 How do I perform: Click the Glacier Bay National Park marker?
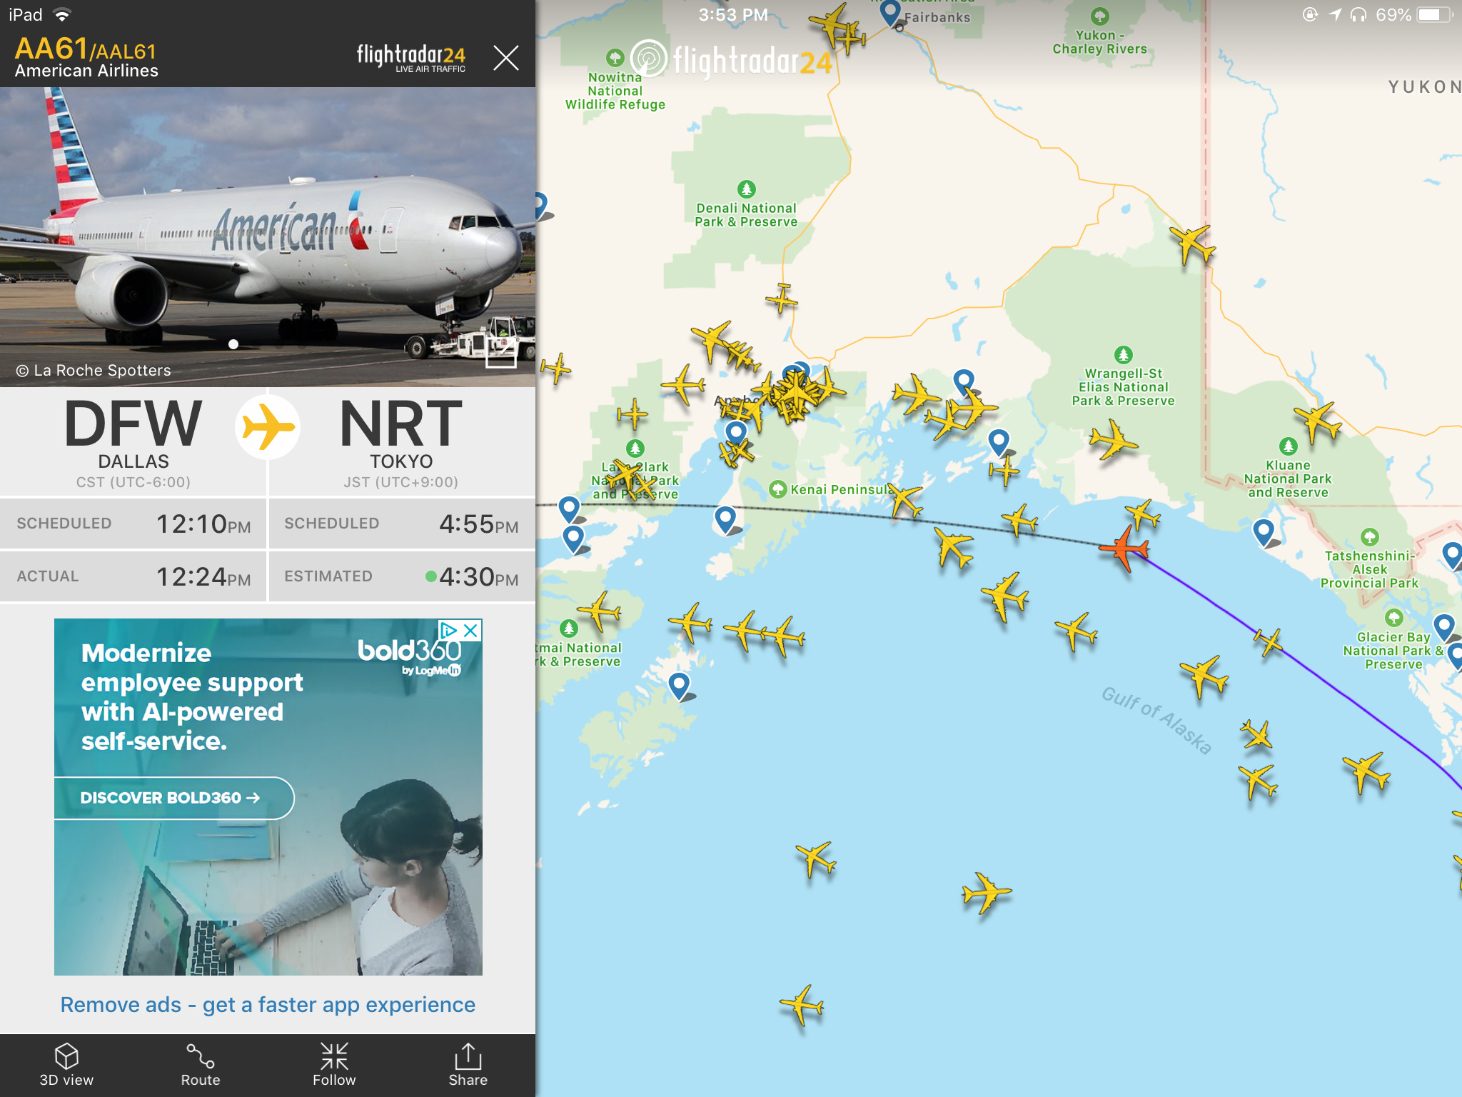point(1393,617)
